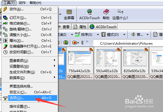The height and width of the screenshot is (112, 163).
Task: Switch to the 属性 tab
Action: click(80, 27)
